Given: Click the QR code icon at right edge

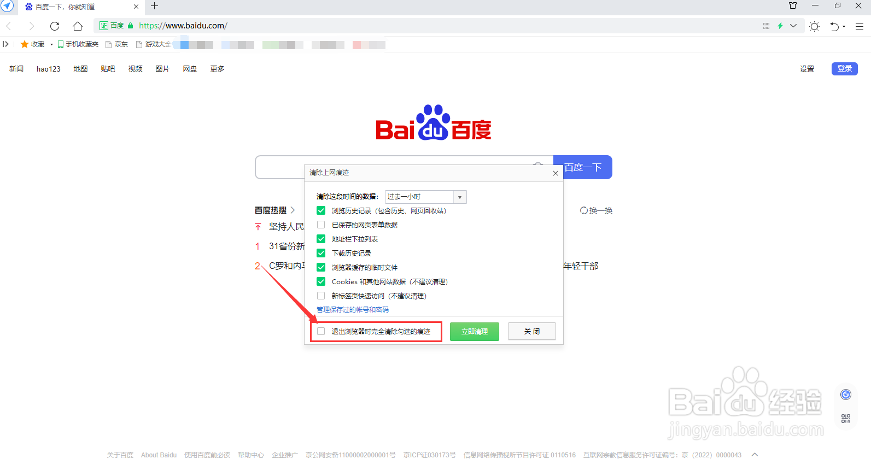Looking at the screenshot, I should pyautogui.click(x=846, y=419).
